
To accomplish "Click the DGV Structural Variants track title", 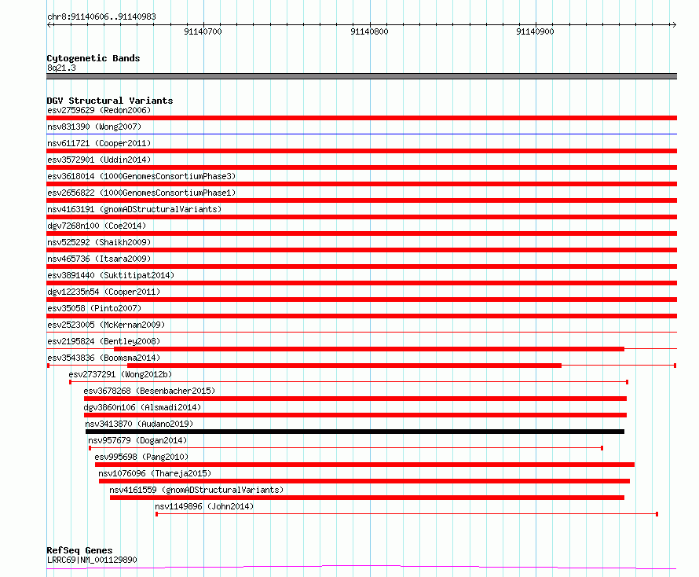I will click(x=110, y=101).
